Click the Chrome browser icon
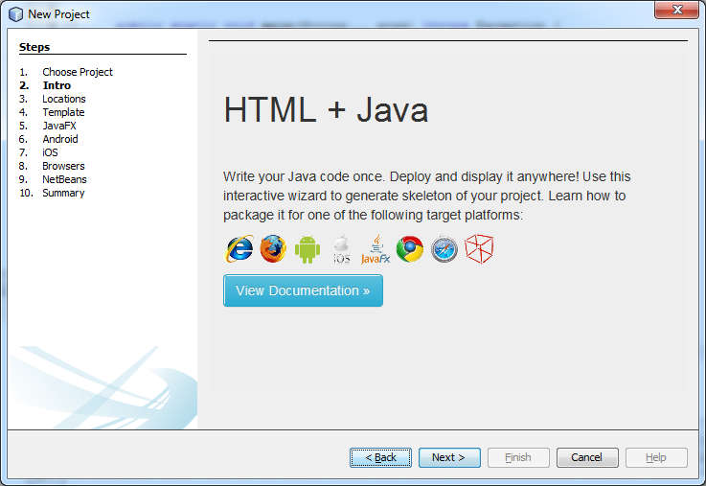This screenshot has width=706, height=486. [410, 248]
